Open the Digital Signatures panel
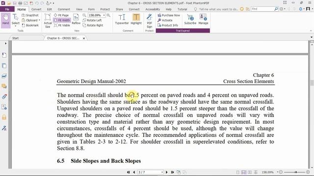314x176 pixels. click(4, 128)
